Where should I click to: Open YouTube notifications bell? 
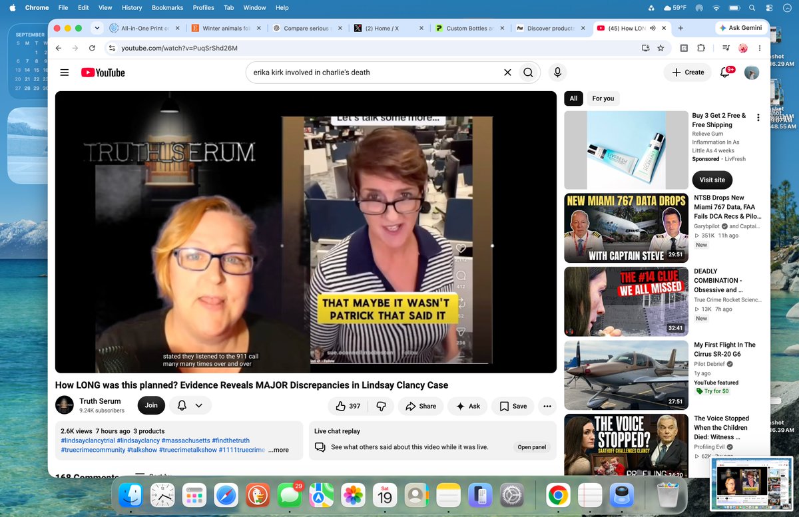(x=725, y=73)
